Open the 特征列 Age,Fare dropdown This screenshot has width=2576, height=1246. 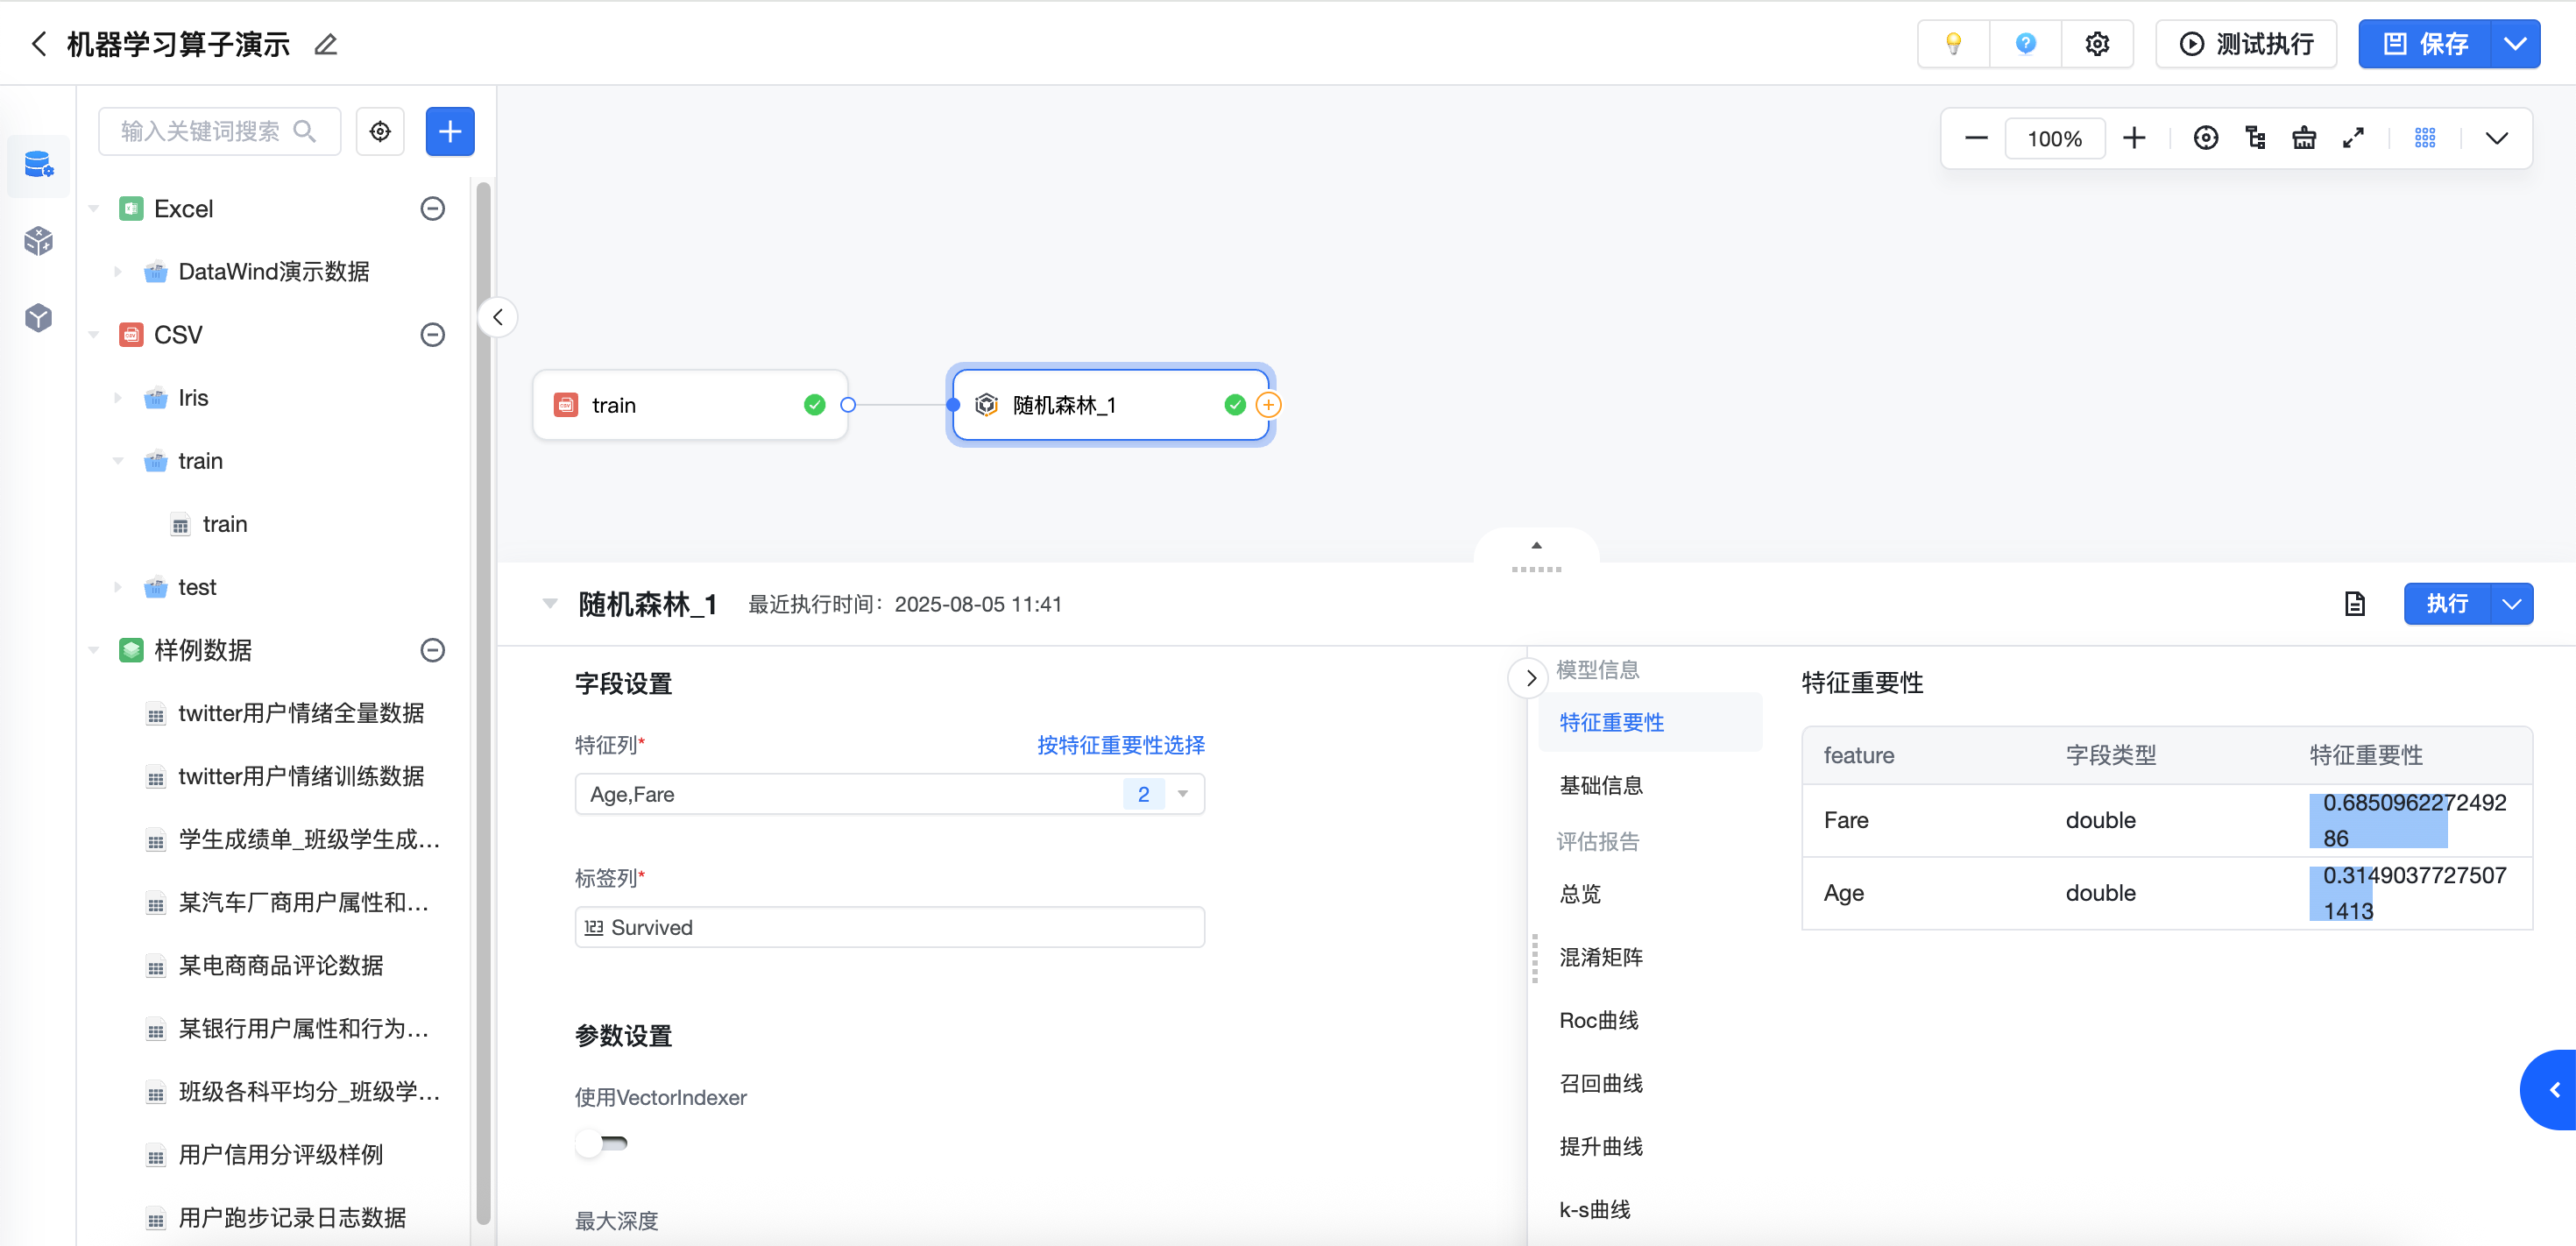pos(889,794)
